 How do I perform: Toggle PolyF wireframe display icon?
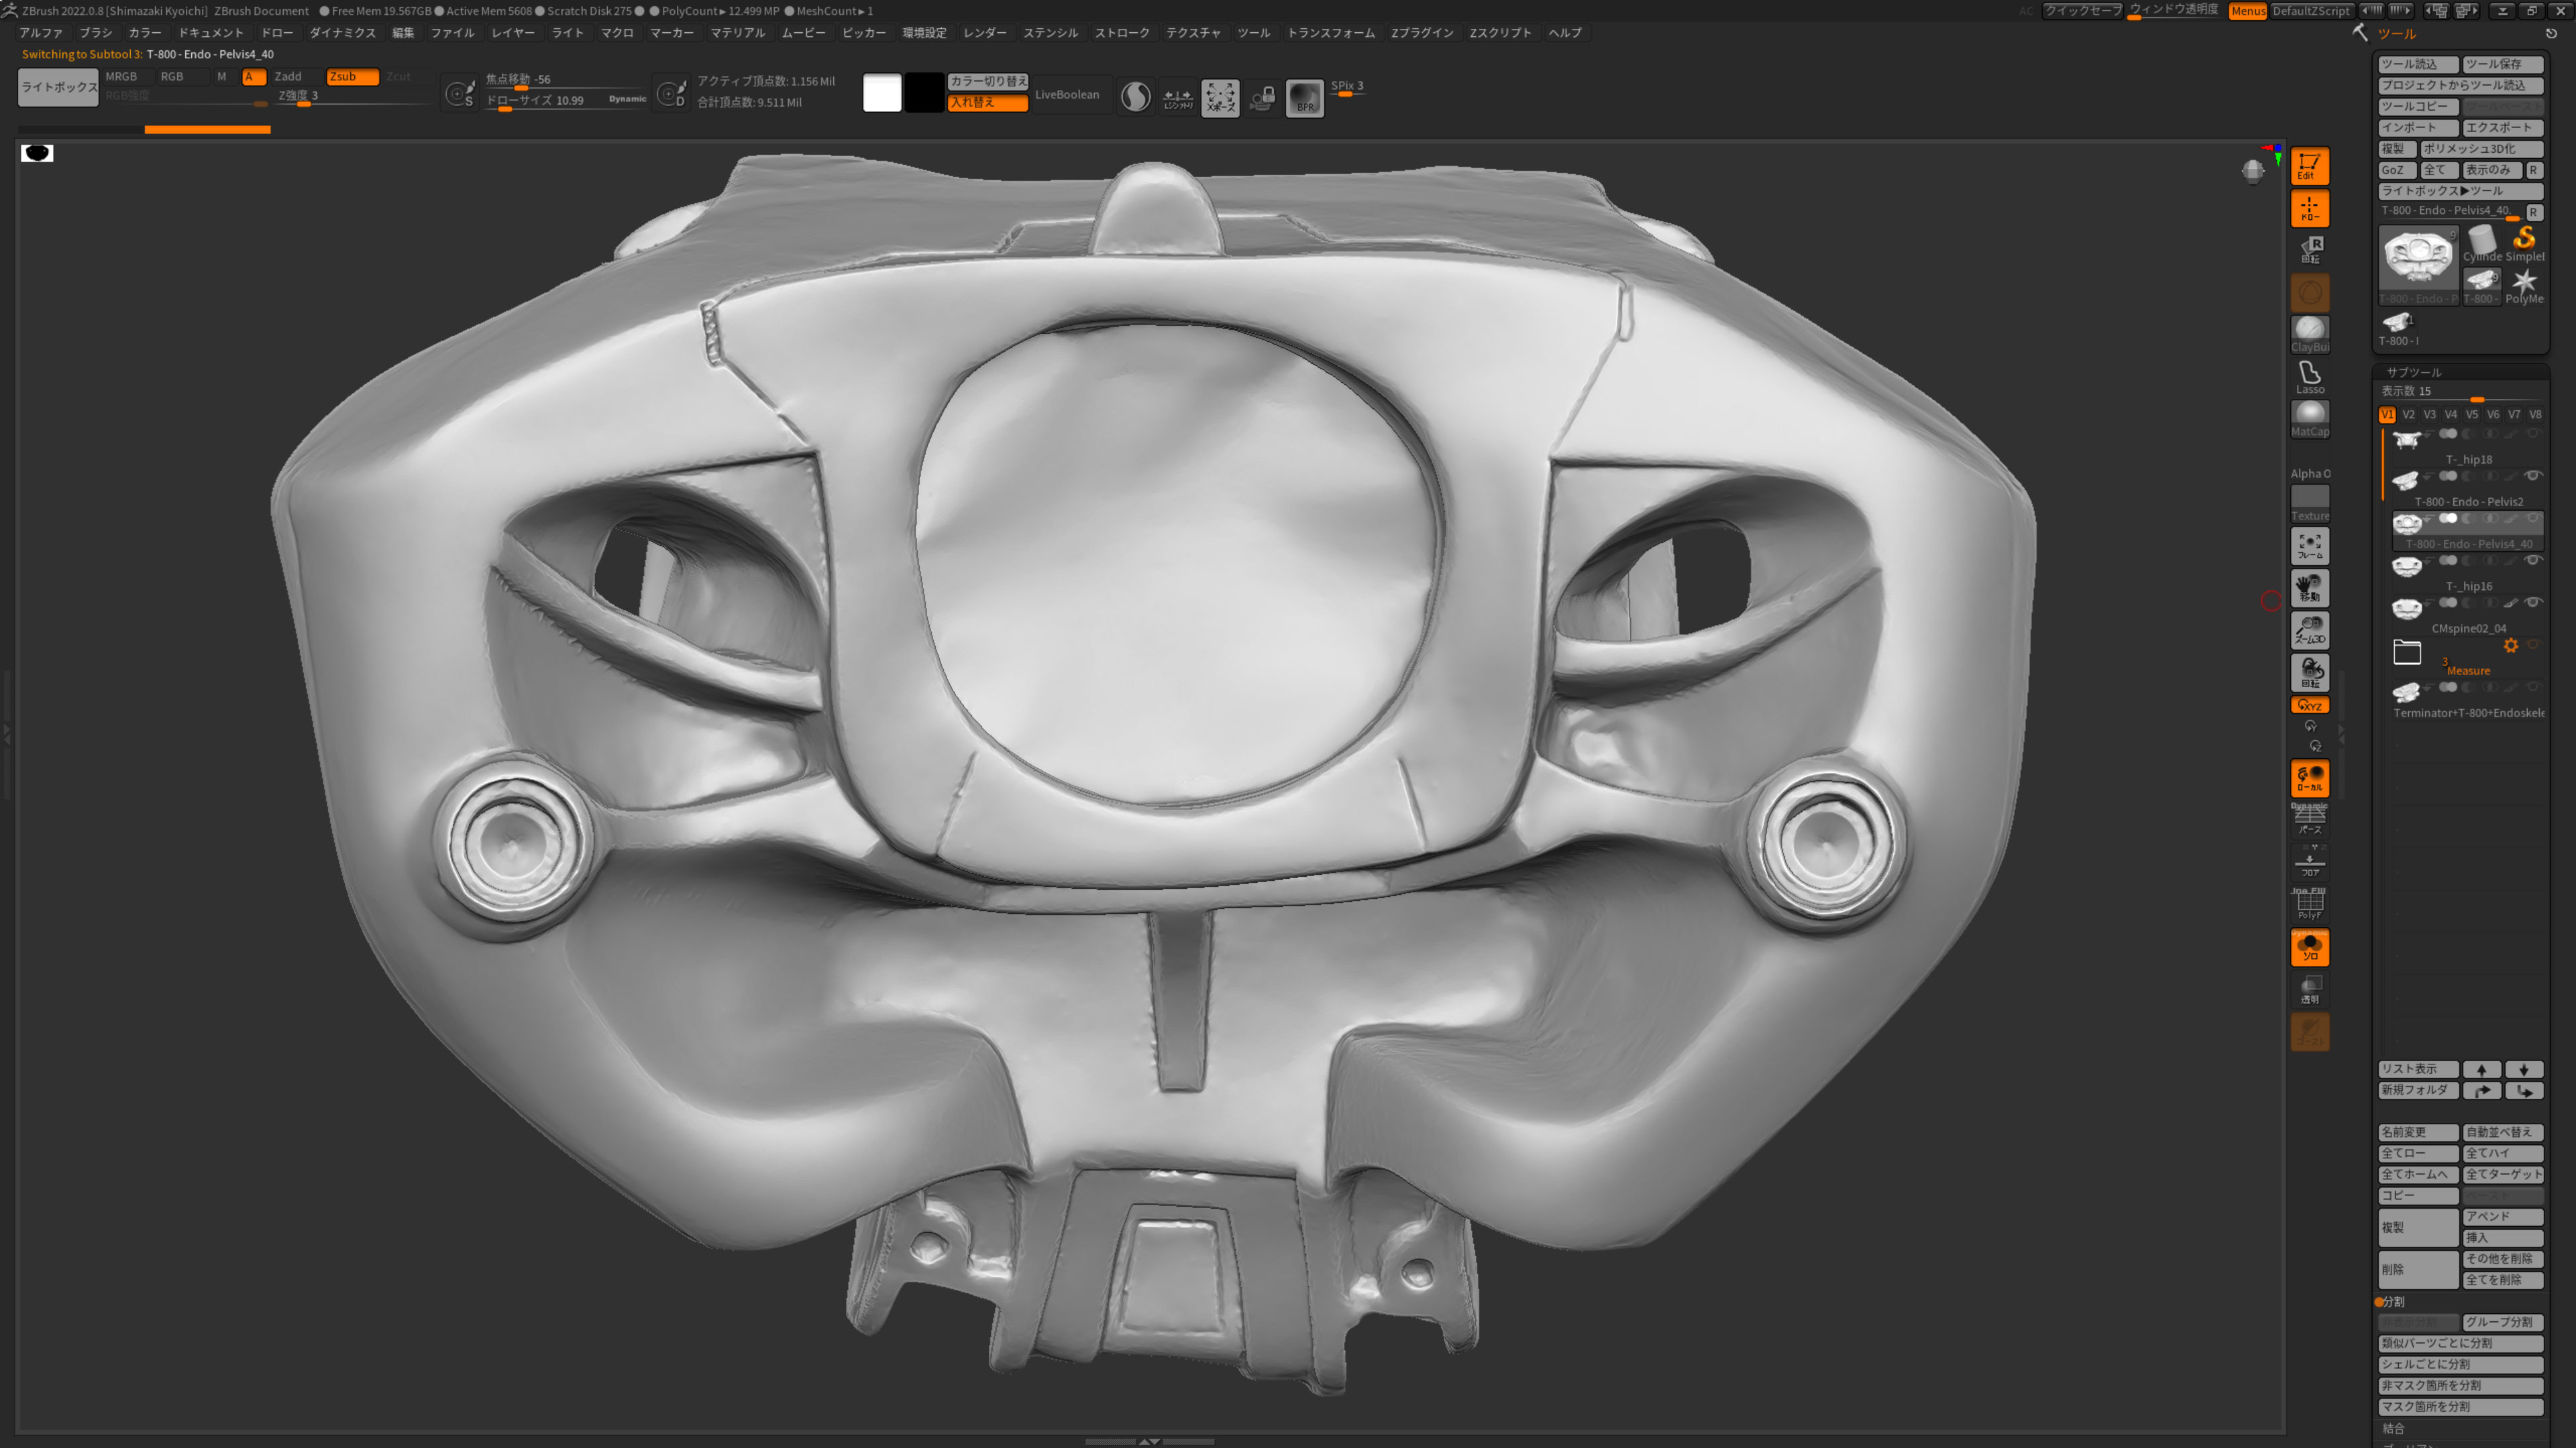pos(2309,904)
